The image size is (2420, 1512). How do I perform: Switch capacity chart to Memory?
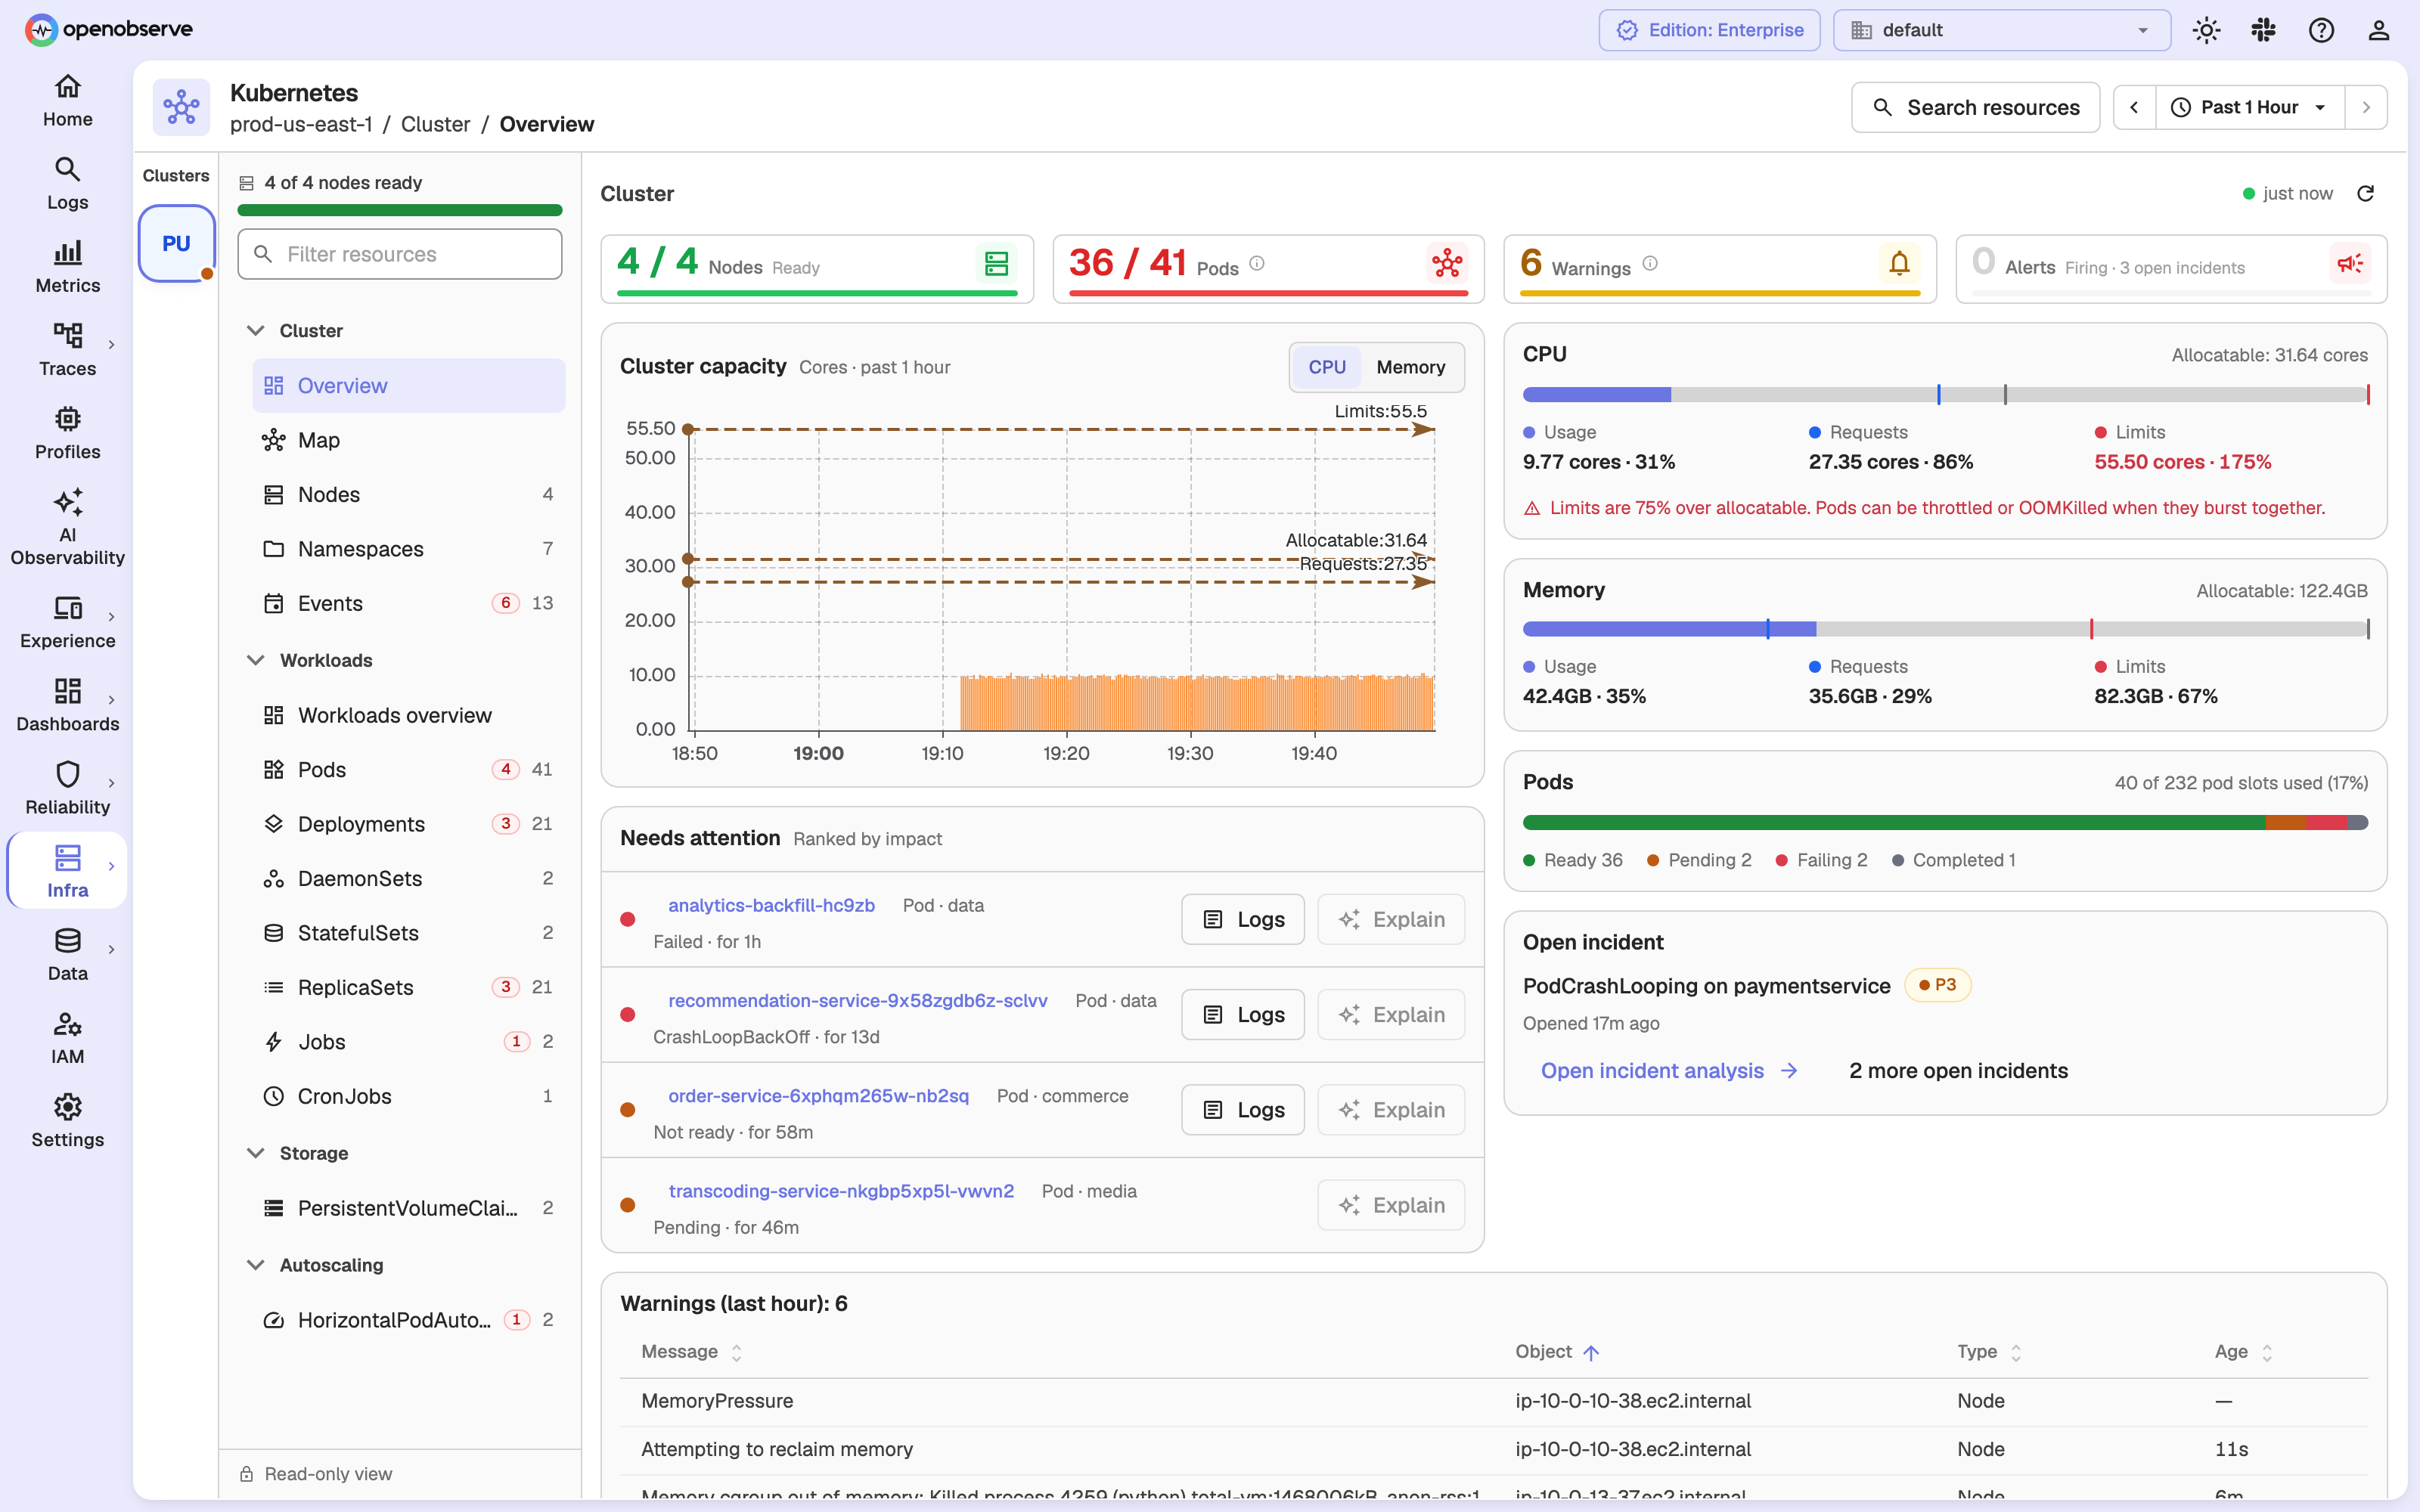point(1410,367)
